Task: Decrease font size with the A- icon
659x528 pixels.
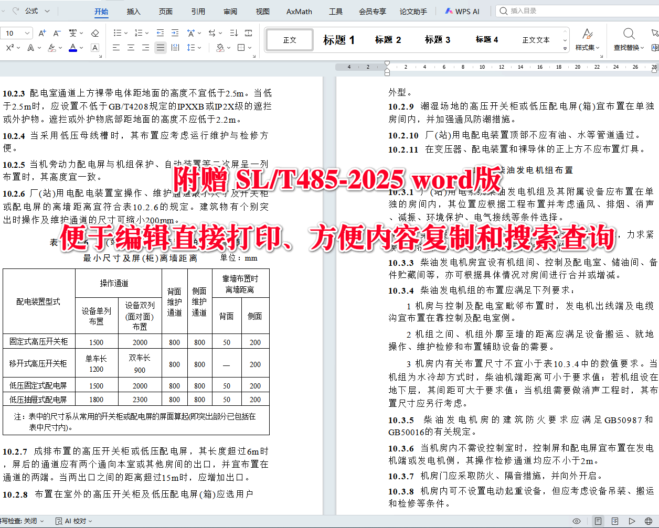Action: point(57,33)
